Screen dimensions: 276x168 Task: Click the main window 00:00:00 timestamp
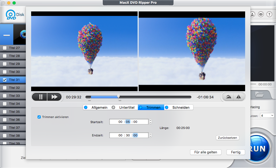(265, 84)
